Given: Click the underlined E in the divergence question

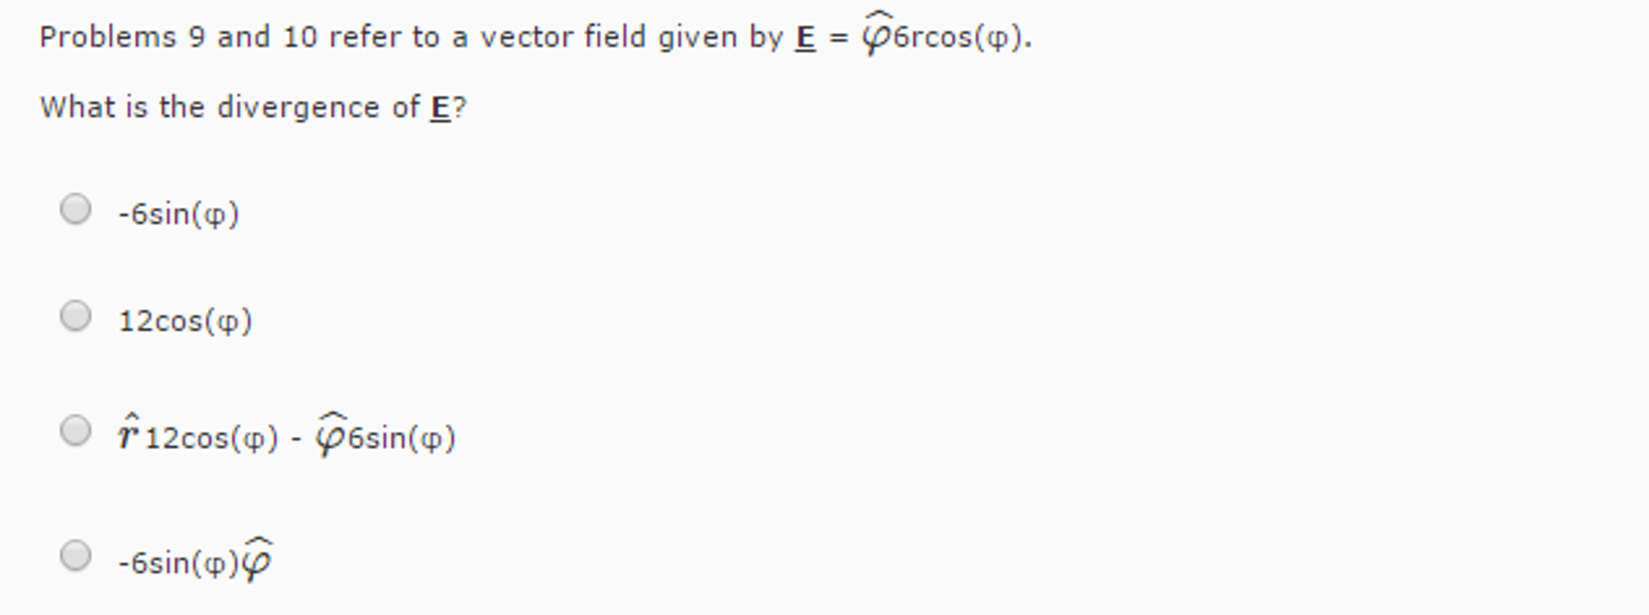Looking at the screenshot, I should 440,108.
